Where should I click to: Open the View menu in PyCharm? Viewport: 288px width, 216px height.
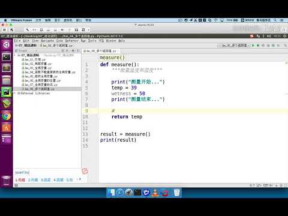pyautogui.click(x=35, y=41)
